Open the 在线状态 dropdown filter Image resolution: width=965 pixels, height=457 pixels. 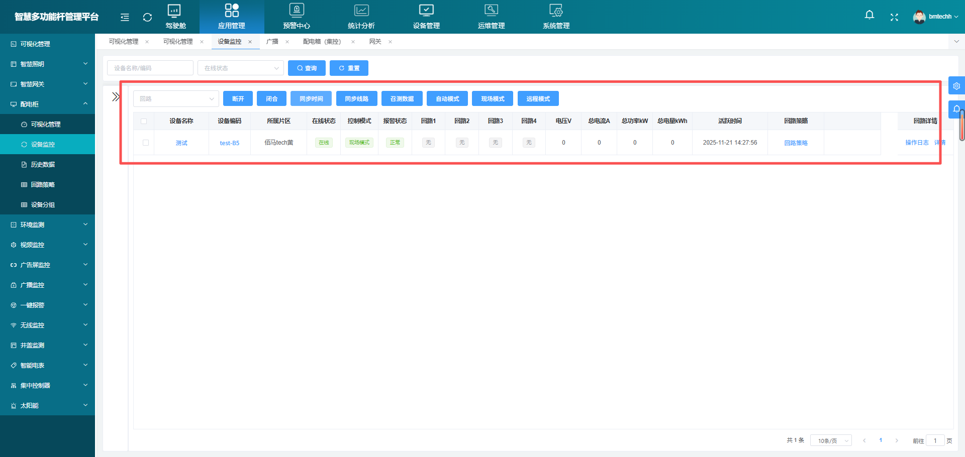241,68
